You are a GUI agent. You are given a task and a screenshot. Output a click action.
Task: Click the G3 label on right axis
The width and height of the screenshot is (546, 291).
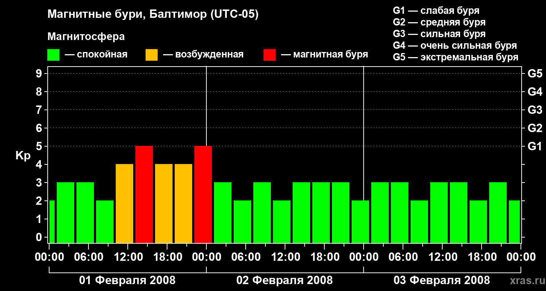click(535, 110)
